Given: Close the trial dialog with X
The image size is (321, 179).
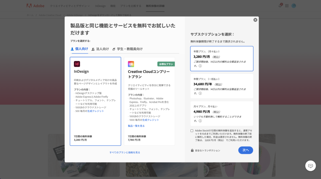Looking at the screenshot, I should click(x=255, y=20).
